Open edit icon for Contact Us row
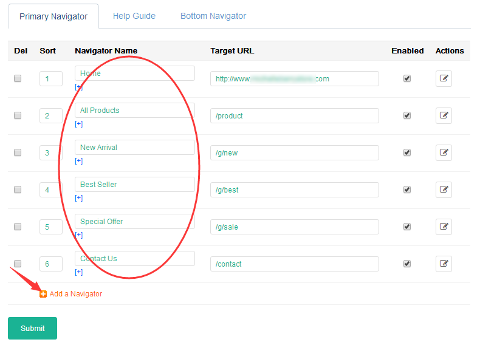The width and height of the screenshot is (480, 362). tap(444, 264)
